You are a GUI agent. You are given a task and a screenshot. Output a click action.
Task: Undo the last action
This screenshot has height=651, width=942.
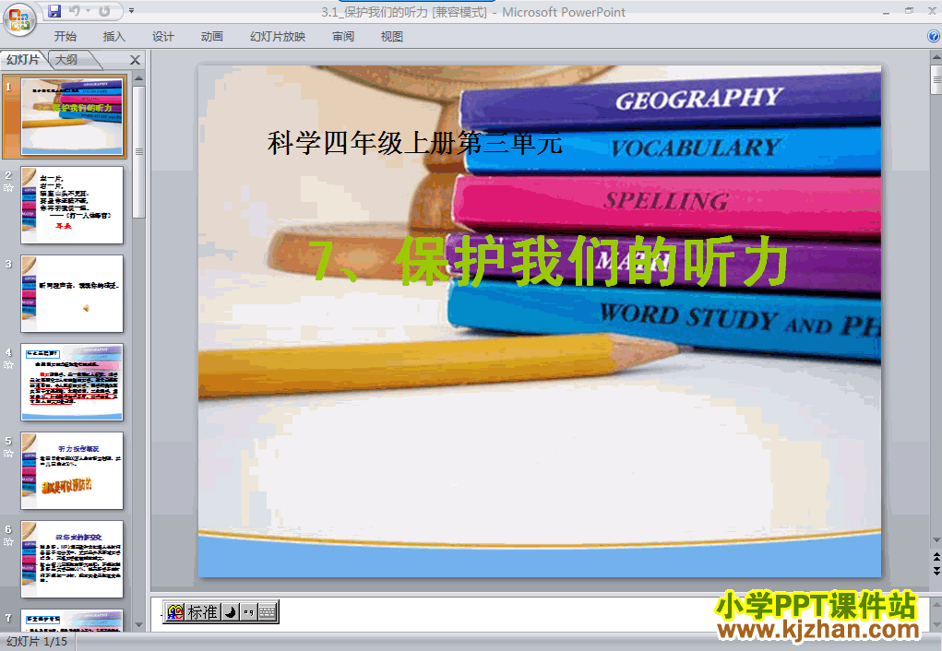(x=75, y=11)
